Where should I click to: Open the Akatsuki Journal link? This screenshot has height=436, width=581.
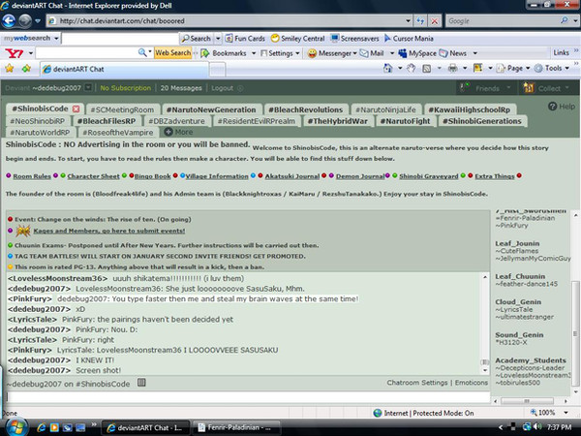pyautogui.click(x=292, y=176)
